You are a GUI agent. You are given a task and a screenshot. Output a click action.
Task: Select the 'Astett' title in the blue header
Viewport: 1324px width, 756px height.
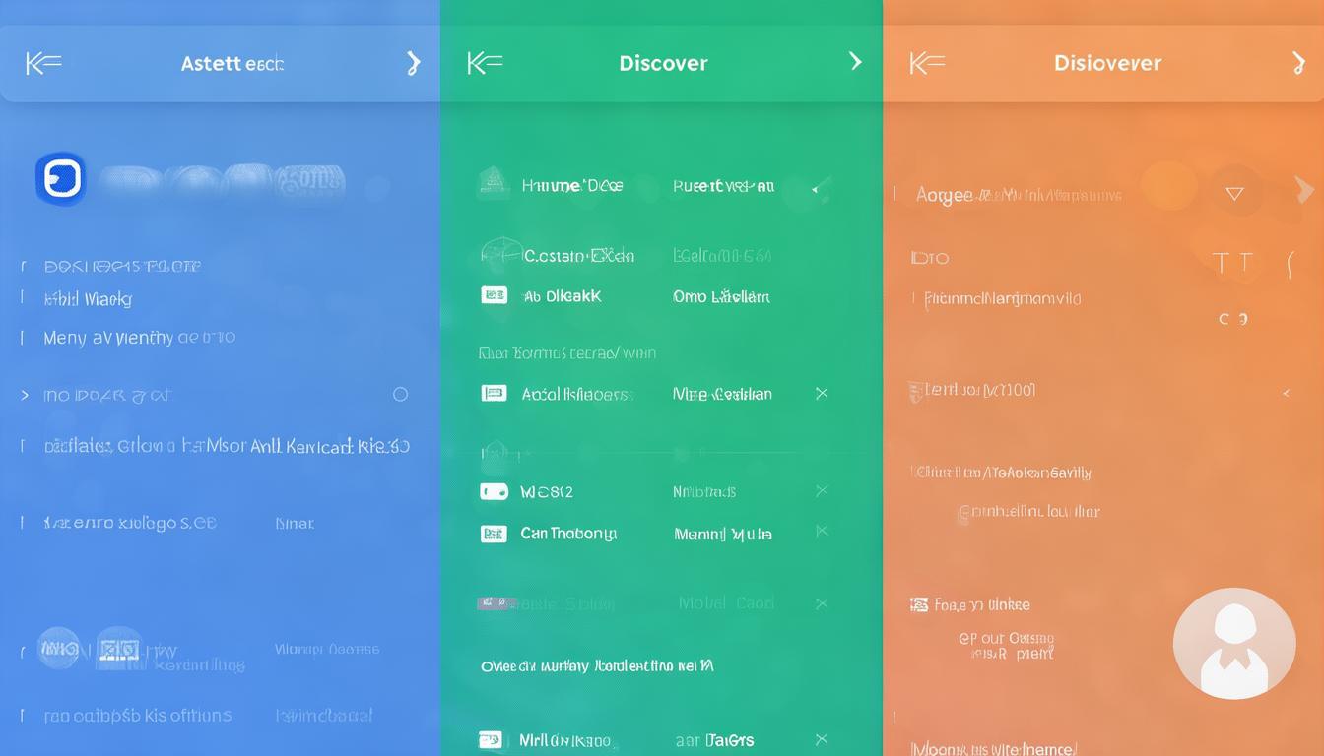[x=232, y=64]
